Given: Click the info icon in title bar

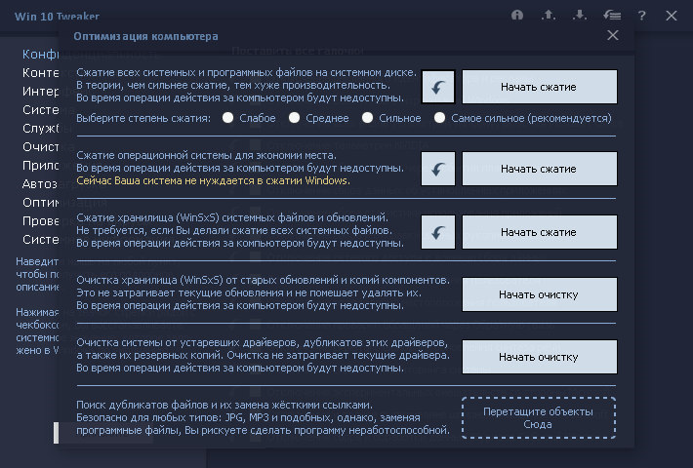Looking at the screenshot, I should point(517,16).
